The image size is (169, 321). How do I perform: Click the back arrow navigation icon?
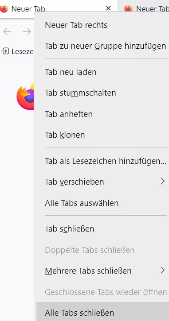pos(7,31)
